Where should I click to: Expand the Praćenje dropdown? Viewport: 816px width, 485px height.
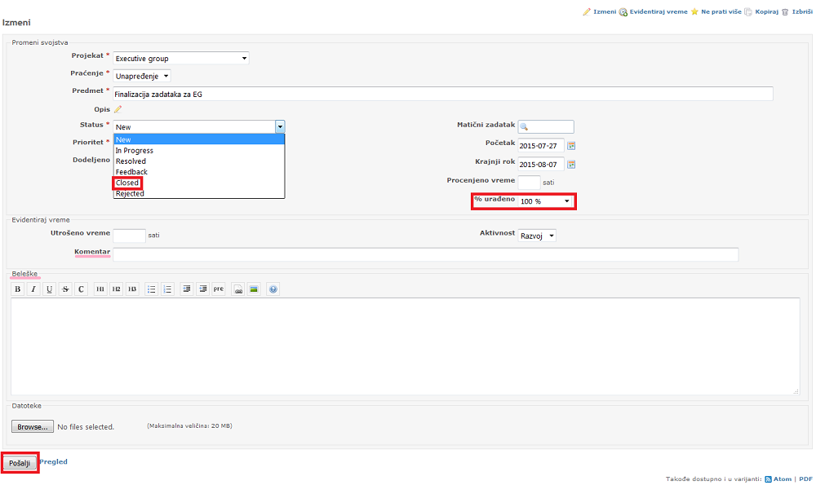pyautogui.click(x=142, y=77)
